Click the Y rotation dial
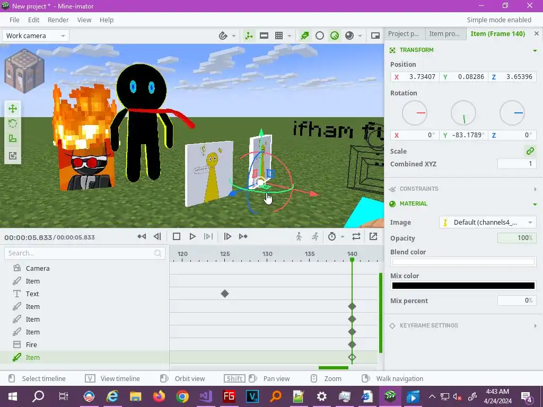 point(463,113)
